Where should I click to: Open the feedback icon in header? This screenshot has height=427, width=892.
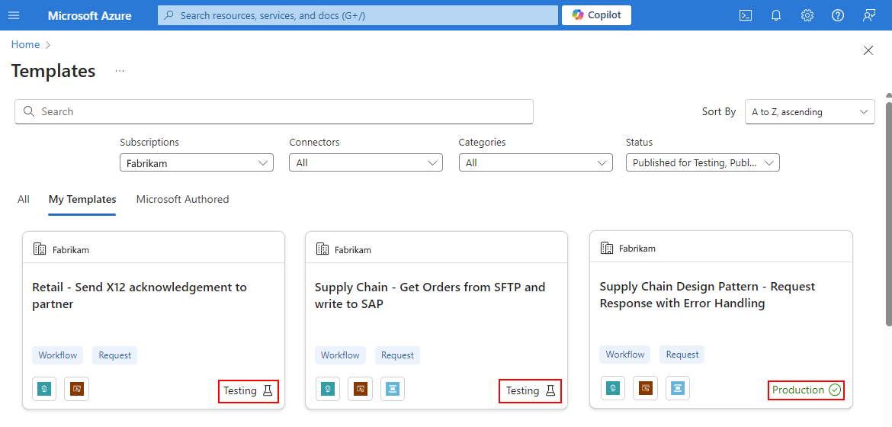pyautogui.click(x=868, y=15)
